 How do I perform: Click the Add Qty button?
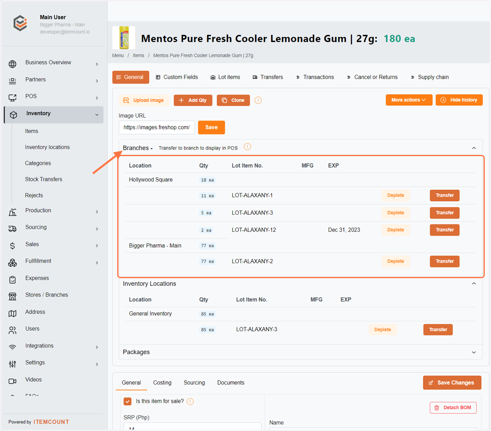coord(193,100)
